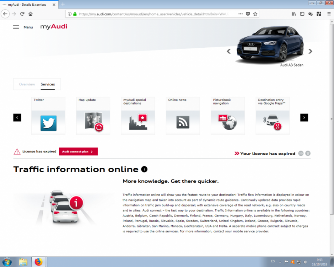Slide services carousel left with black arrow

(x=17, y=117)
